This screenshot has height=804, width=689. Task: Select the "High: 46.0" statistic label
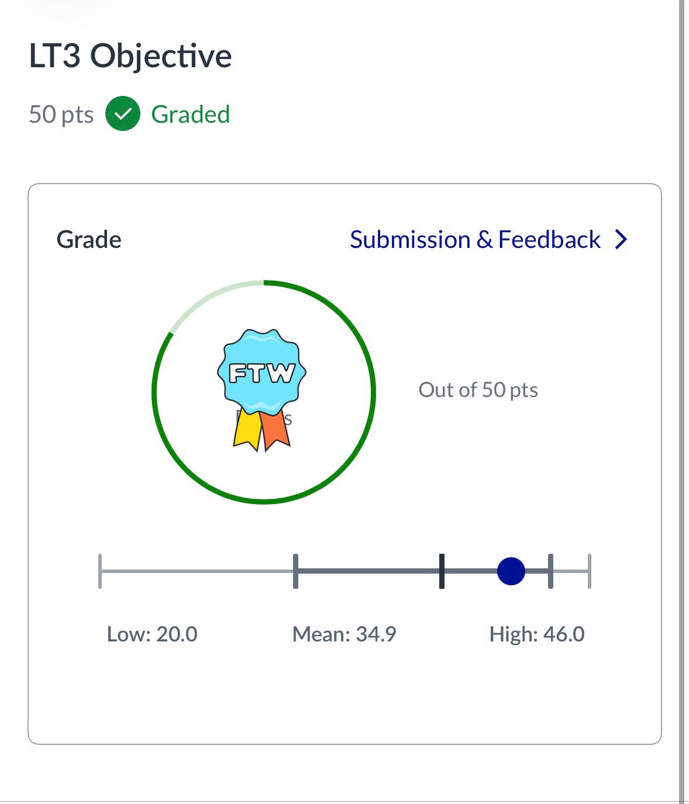(537, 634)
